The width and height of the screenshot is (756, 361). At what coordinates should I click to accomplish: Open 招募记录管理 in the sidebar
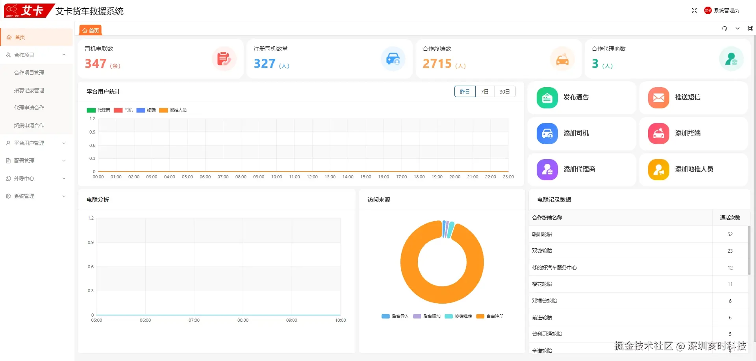[29, 90]
